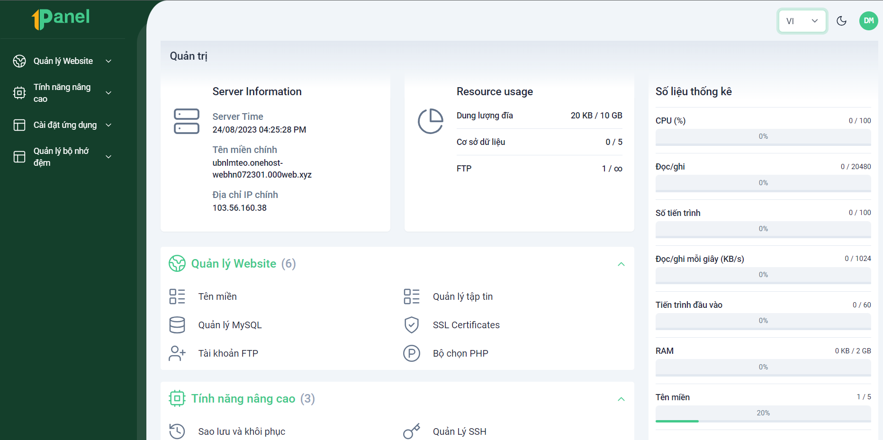Open the Quản lý tập tin link
Image resolution: width=883 pixels, height=440 pixels.
[463, 296]
